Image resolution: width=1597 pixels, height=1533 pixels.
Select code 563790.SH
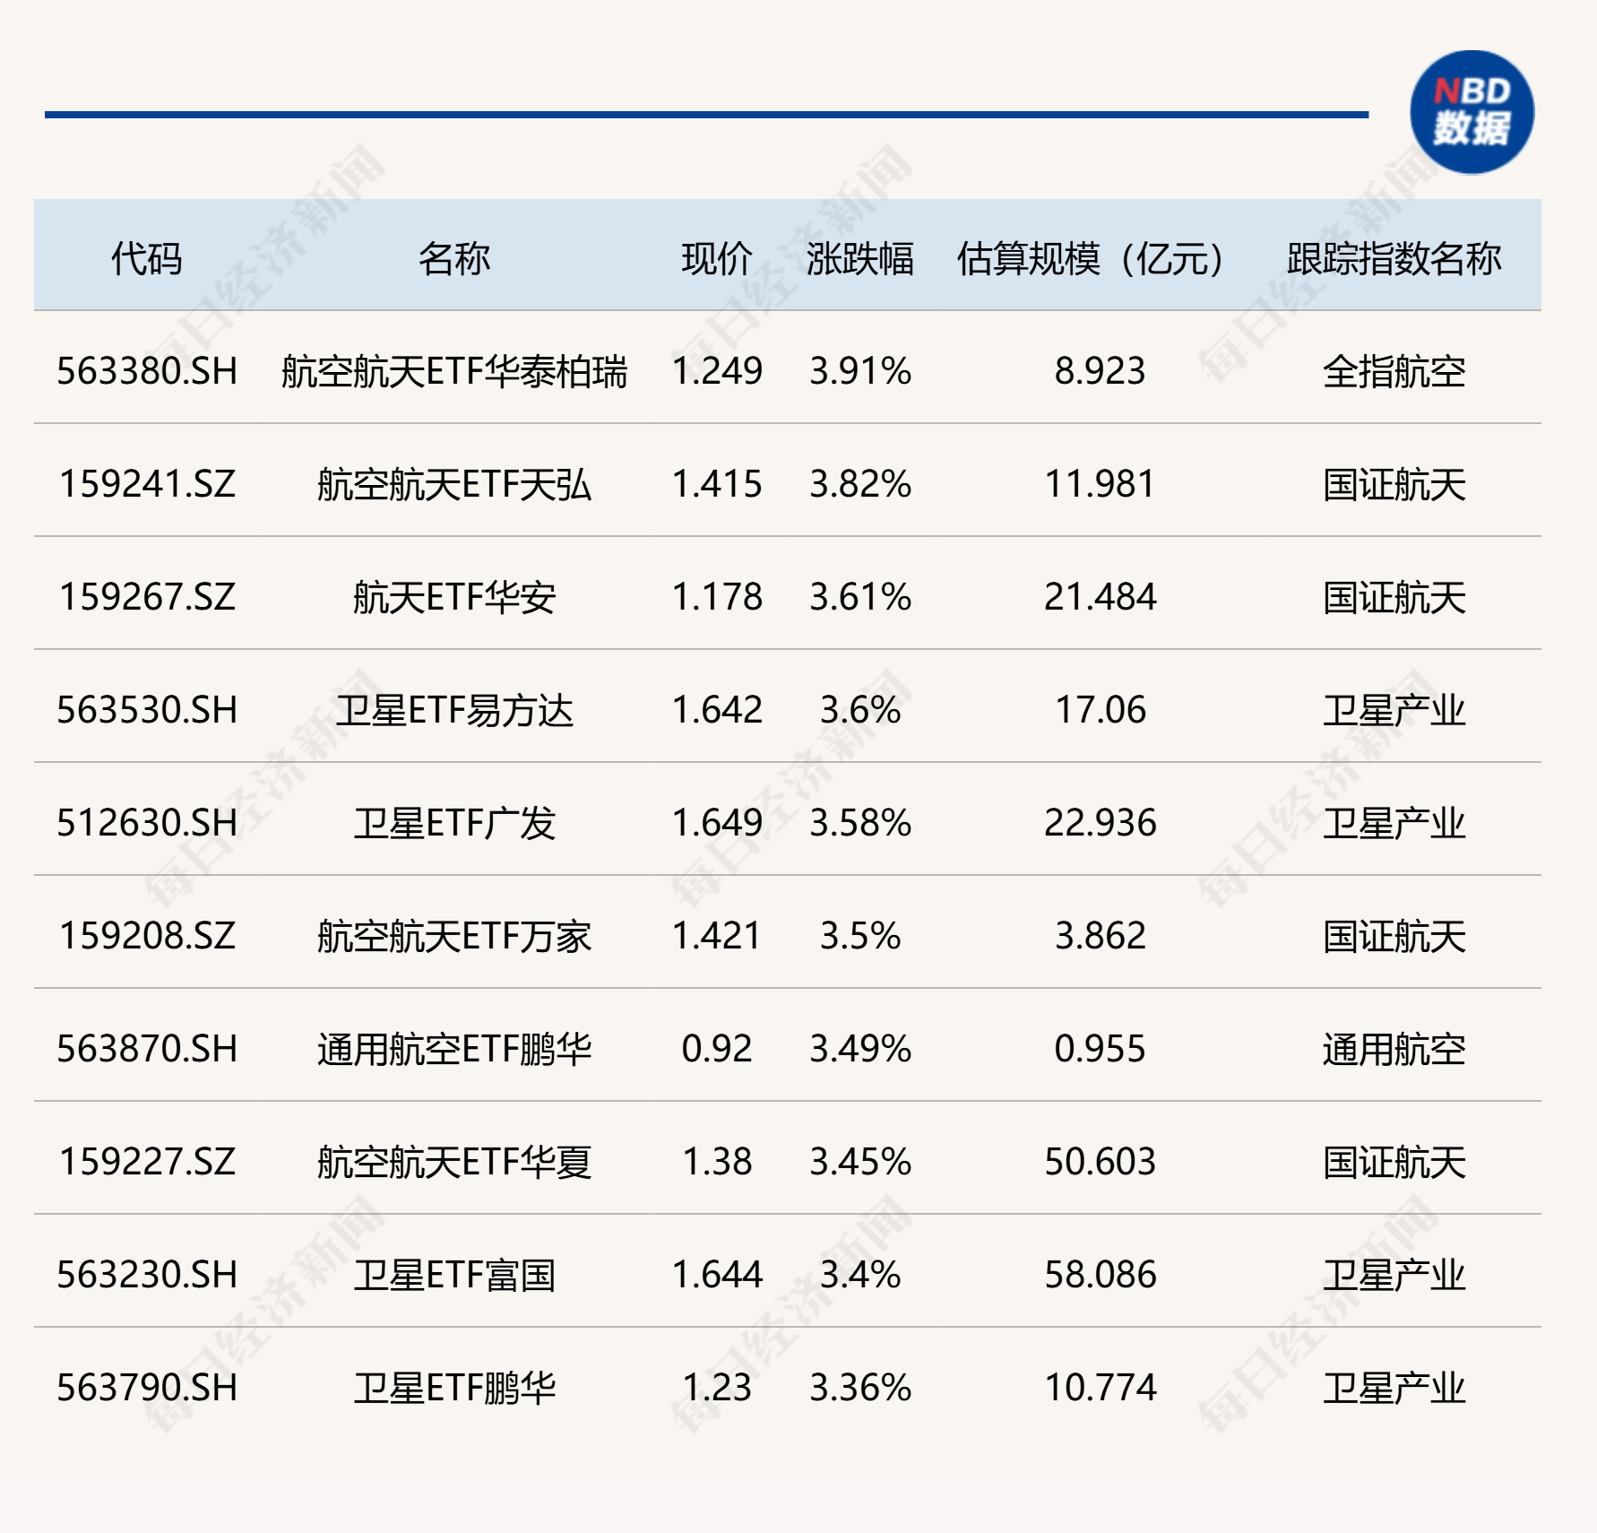[x=147, y=1388]
